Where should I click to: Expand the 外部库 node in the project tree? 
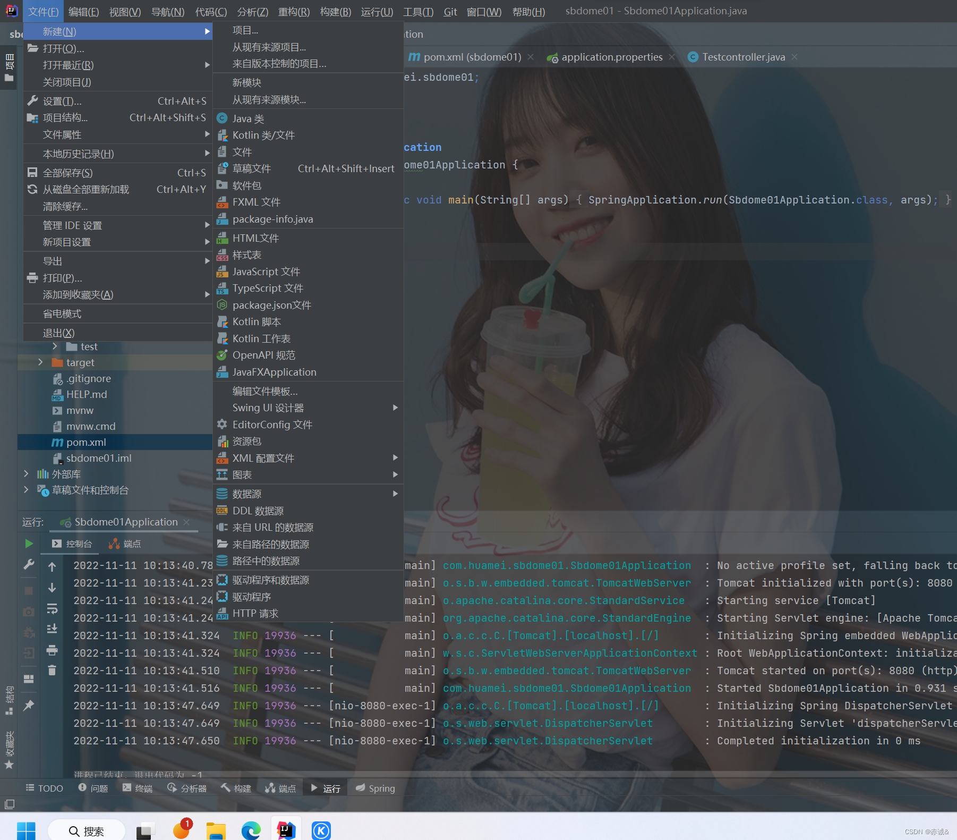27,474
